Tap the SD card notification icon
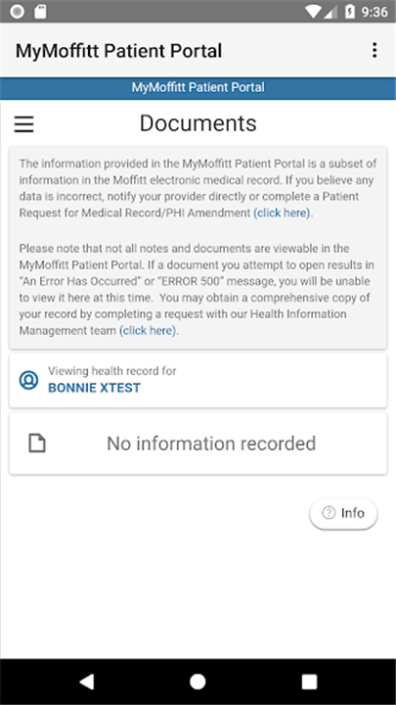 click(x=40, y=12)
